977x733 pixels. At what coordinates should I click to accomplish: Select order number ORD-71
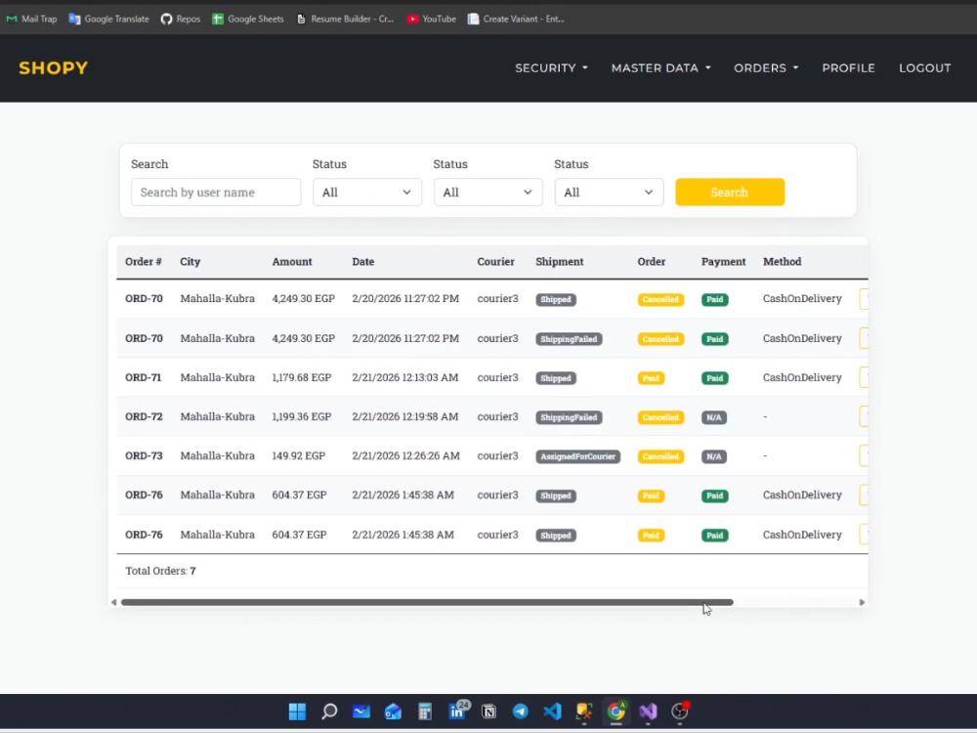144,377
